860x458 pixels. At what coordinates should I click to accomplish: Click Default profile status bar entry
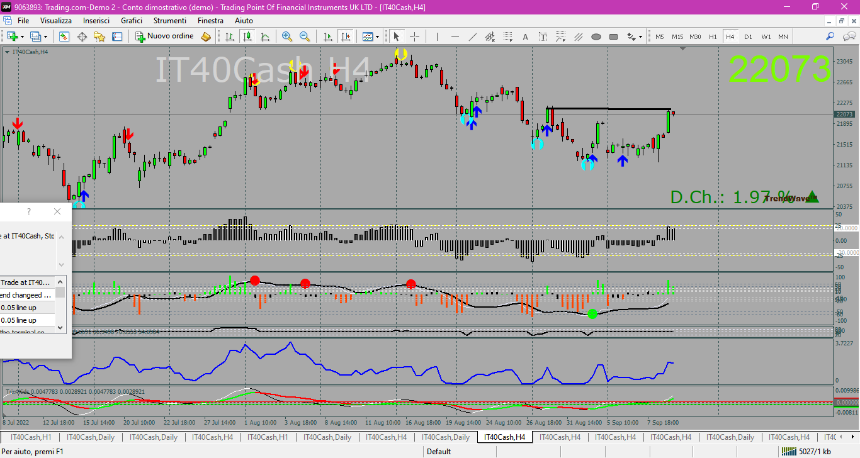pyautogui.click(x=439, y=451)
